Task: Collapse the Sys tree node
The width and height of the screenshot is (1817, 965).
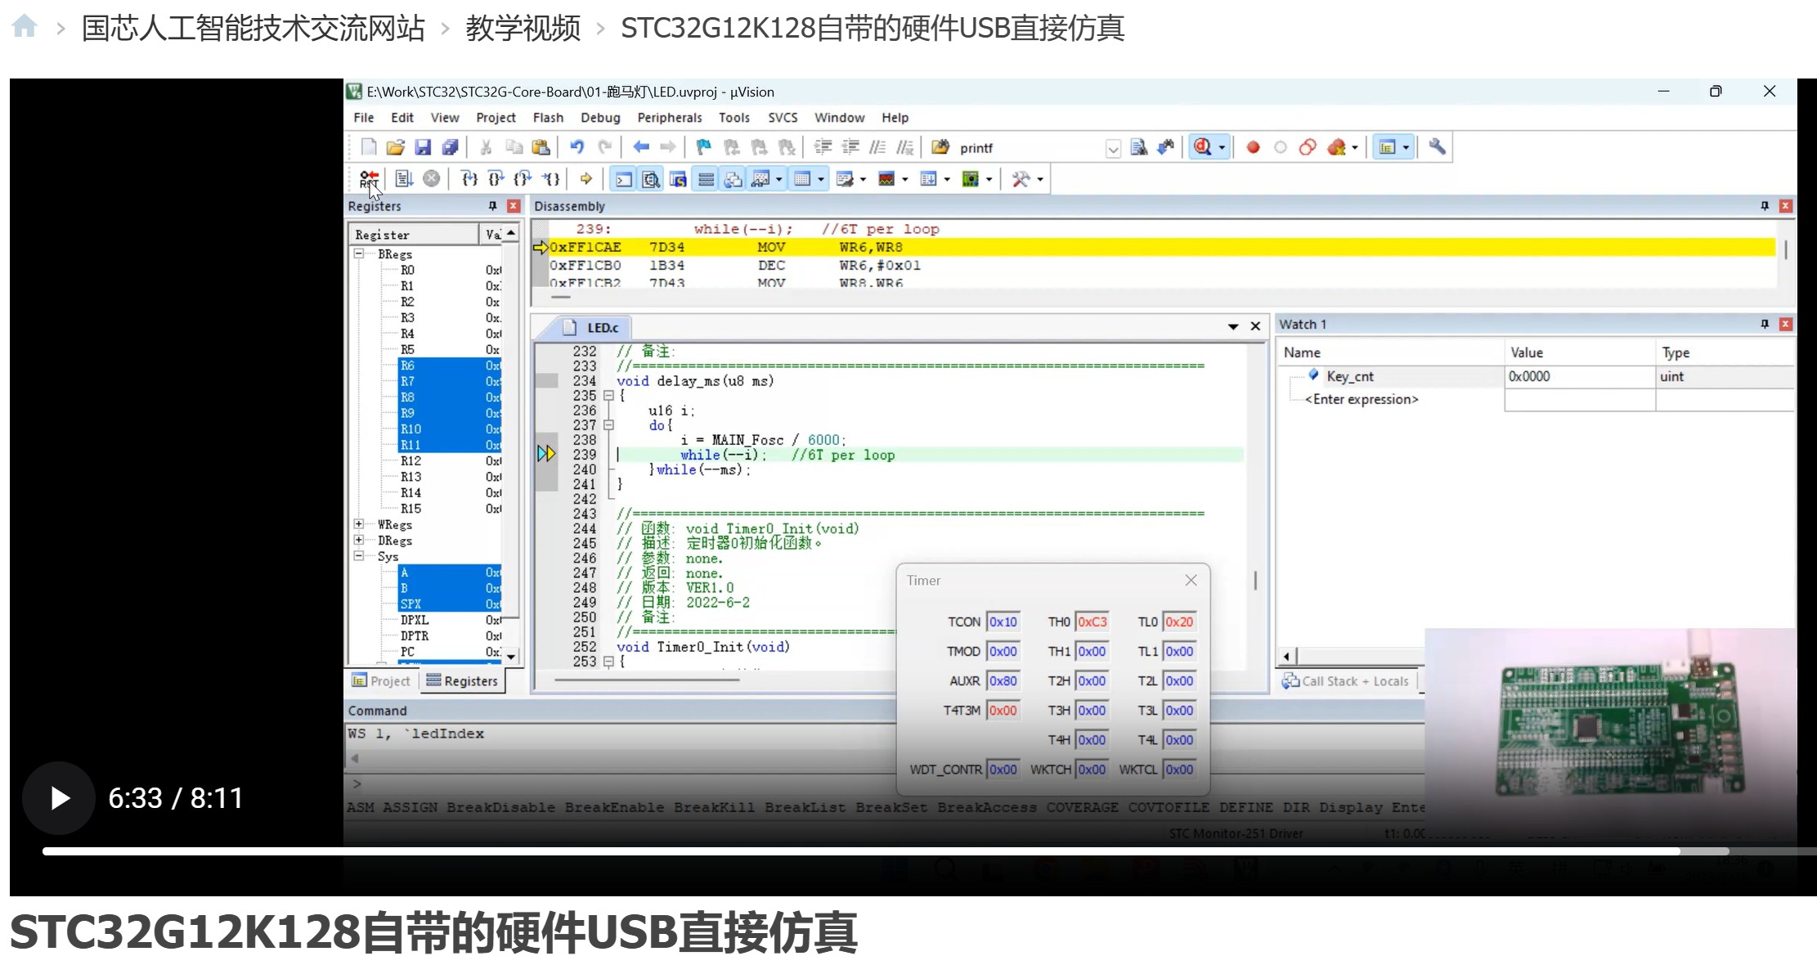Action: click(358, 556)
